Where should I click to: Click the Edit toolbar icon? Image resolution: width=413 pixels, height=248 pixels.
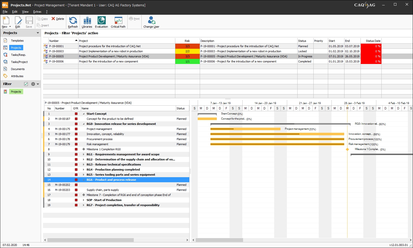tap(18, 20)
